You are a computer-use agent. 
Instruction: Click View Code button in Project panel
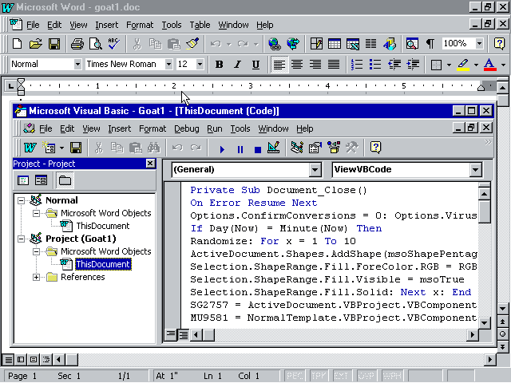click(x=23, y=180)
